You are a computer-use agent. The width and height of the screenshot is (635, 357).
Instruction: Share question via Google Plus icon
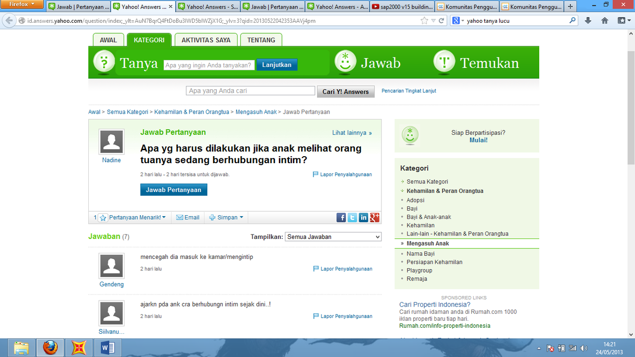[x=375, y=217]
